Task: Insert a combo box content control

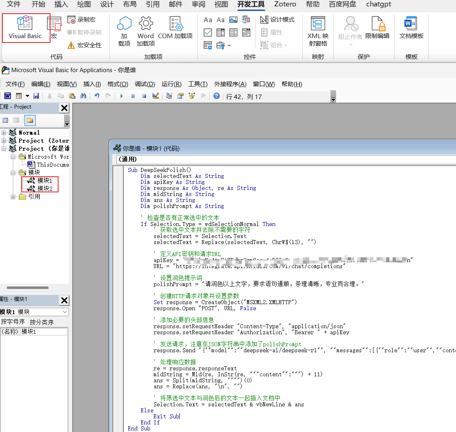Action: coord(221,32)
